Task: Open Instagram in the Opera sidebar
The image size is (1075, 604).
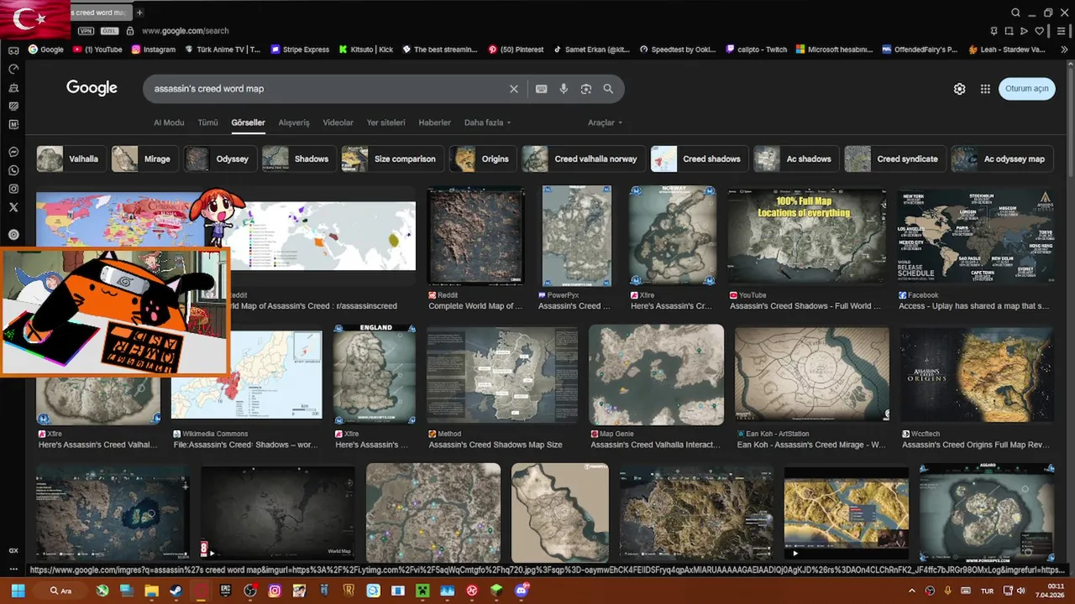Action: tap(13, 189)
